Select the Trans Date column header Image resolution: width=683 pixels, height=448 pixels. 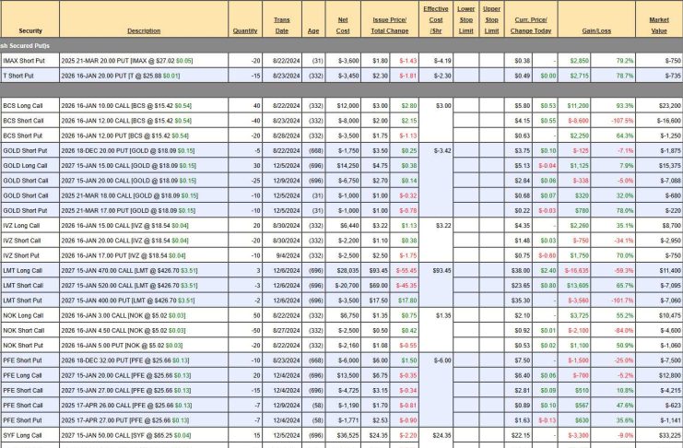point(281,24)
